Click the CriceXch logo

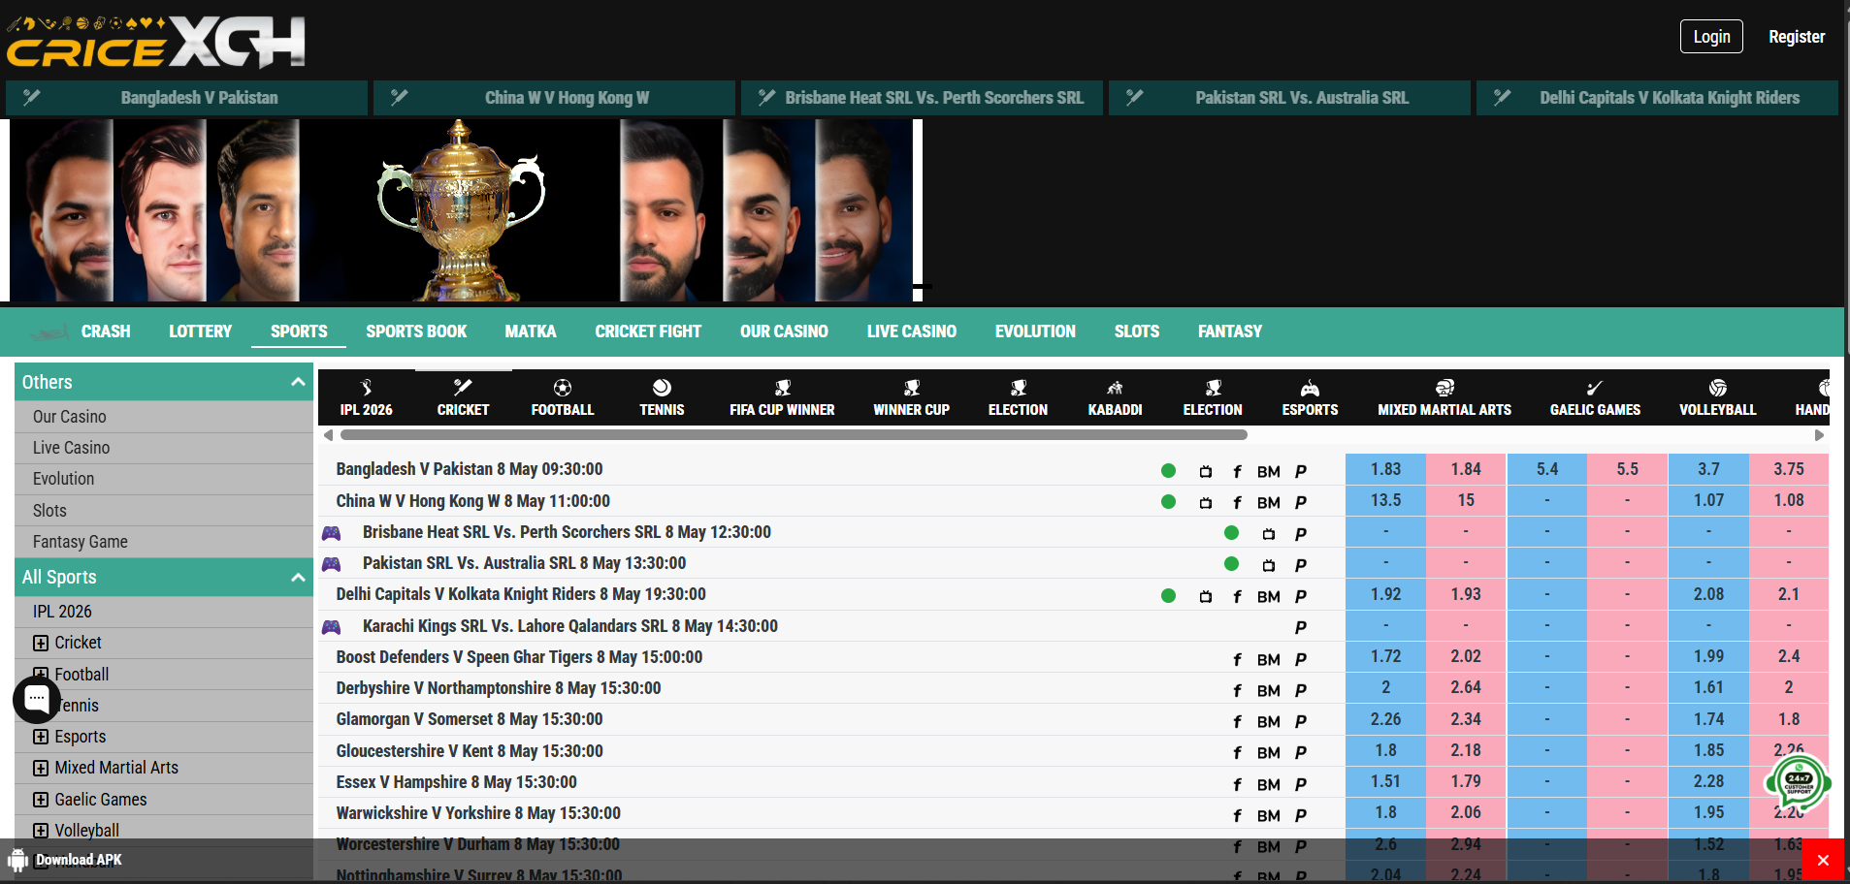pyautogui.click(x=155, y=43)
